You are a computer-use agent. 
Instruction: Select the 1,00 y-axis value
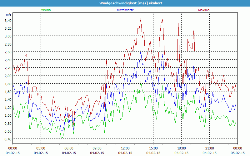(8, 115)
